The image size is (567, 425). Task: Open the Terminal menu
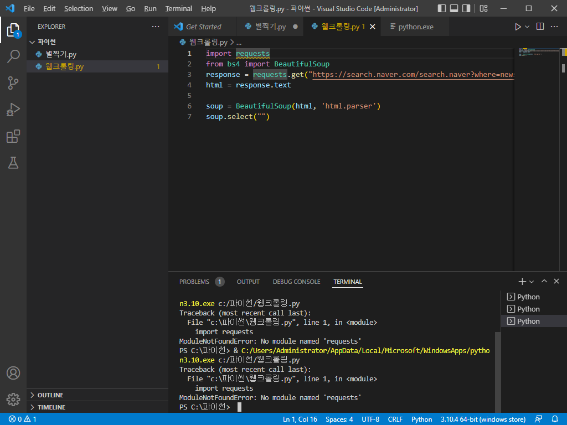tap(179, 8)
